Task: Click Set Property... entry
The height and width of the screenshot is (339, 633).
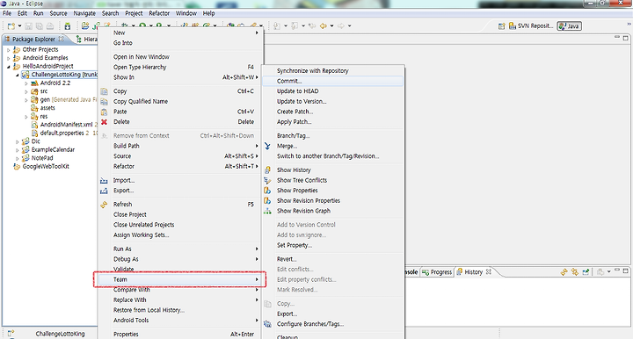Action: click(x=294, y=245)
